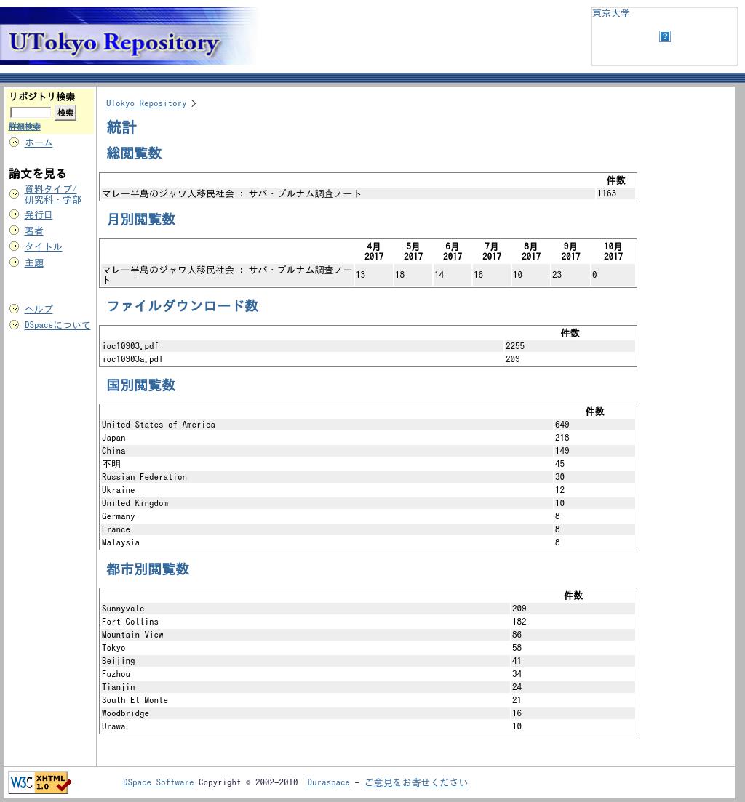The width and height of the screenshot is (745, 802).
Task: Click the UTokyo Repository header logo
Action: [x=128, y=36]
